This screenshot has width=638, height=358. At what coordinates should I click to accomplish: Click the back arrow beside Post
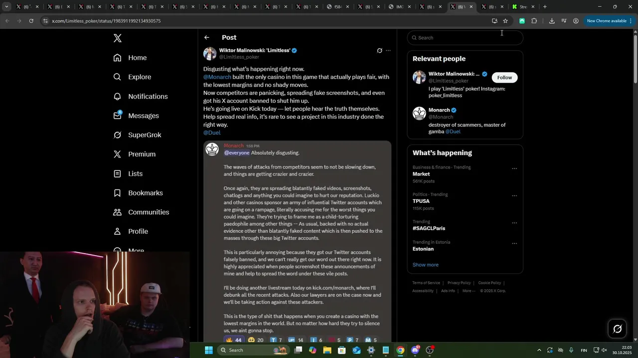207,37
